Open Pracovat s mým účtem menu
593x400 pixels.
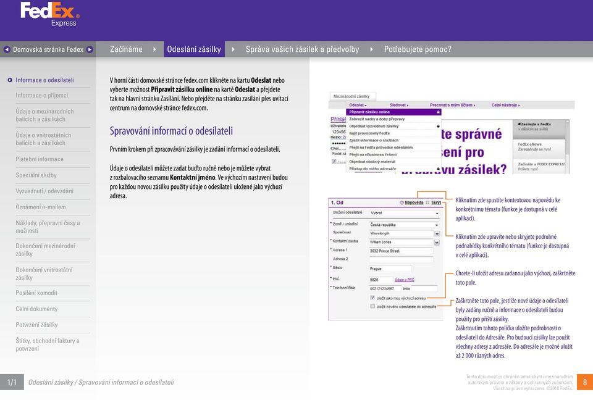pos(452,105)
